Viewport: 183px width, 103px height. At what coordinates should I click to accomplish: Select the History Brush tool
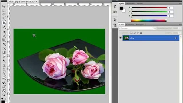(x=4, y=44)
